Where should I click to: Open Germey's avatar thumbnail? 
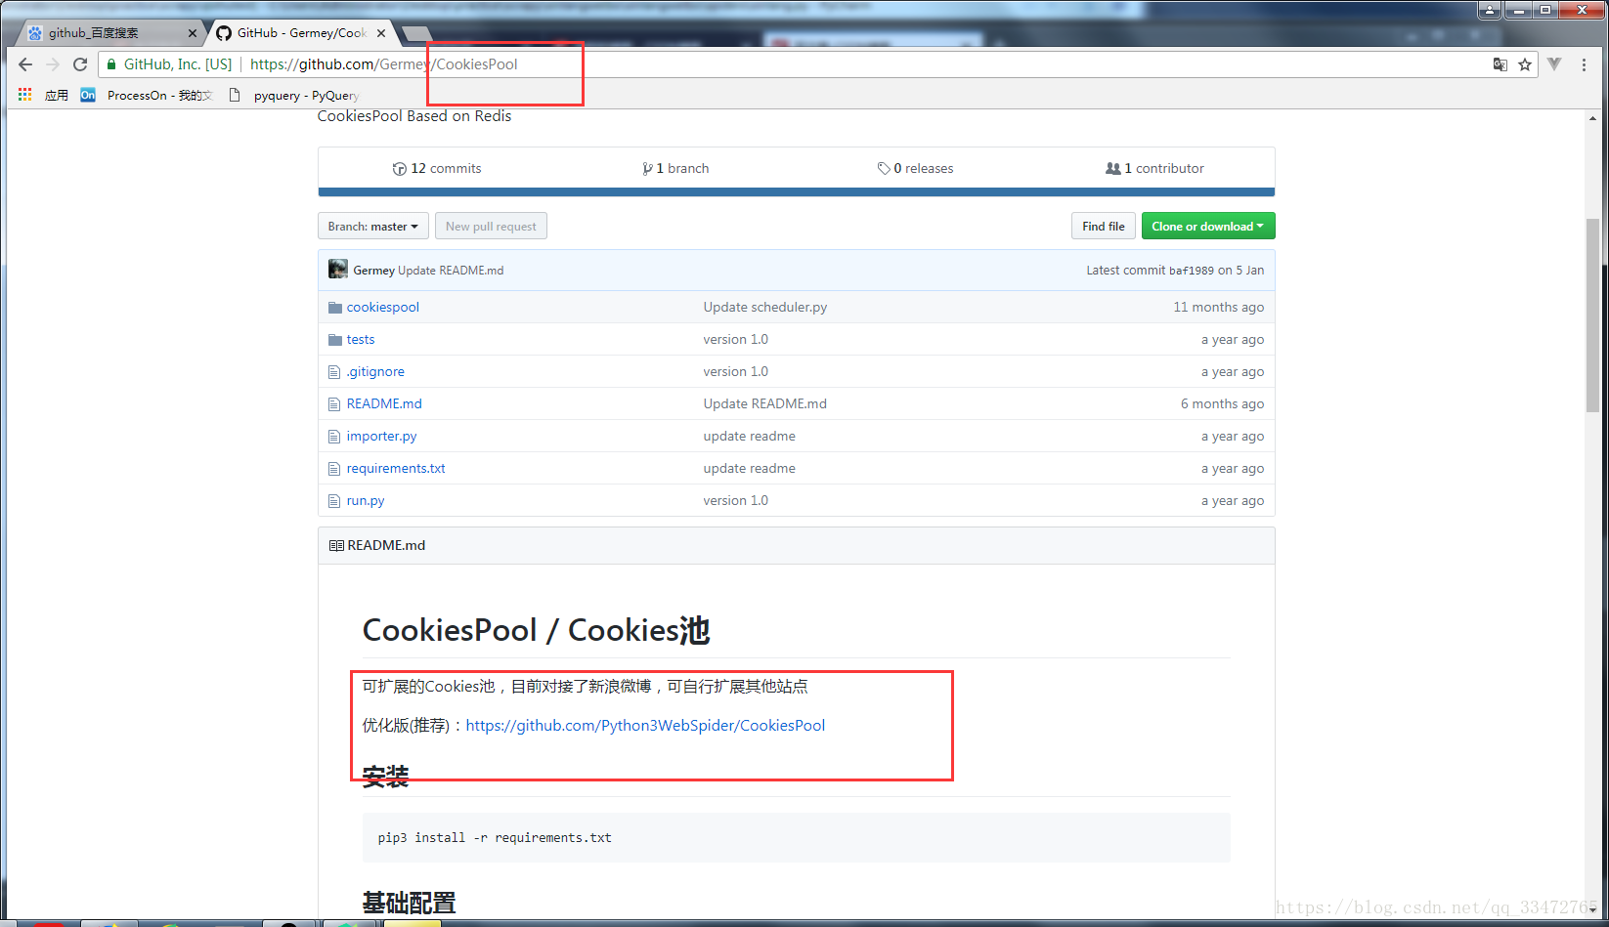point(338,270)
